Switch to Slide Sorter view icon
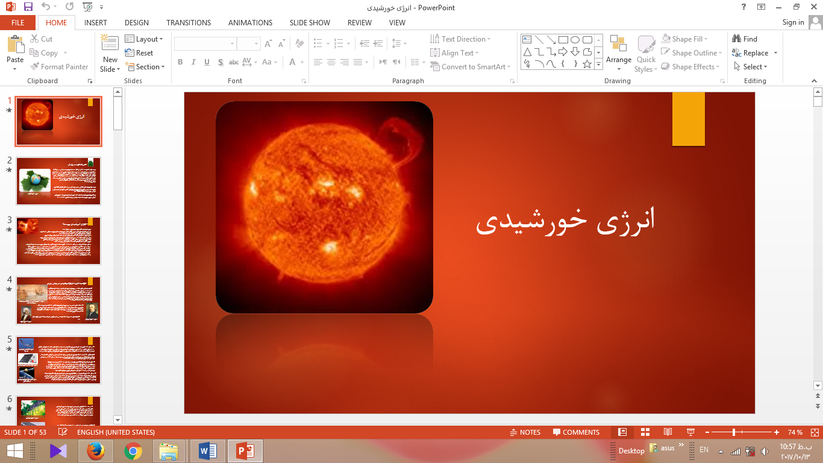Screen dimensions: 823x463 click(645, 432)
